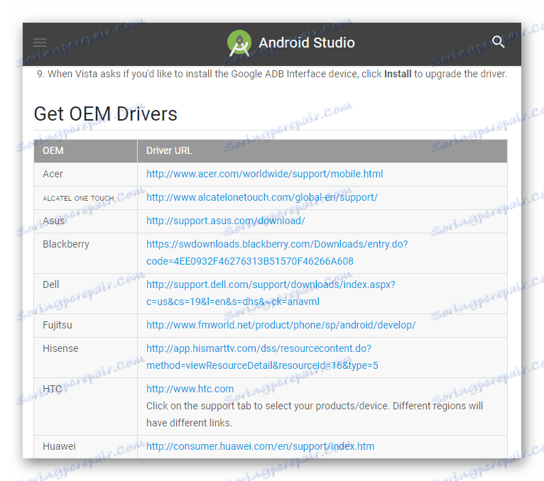Viewport: 544px width, 481px height.
Task: Open the Asus download link
Action: 226,221
